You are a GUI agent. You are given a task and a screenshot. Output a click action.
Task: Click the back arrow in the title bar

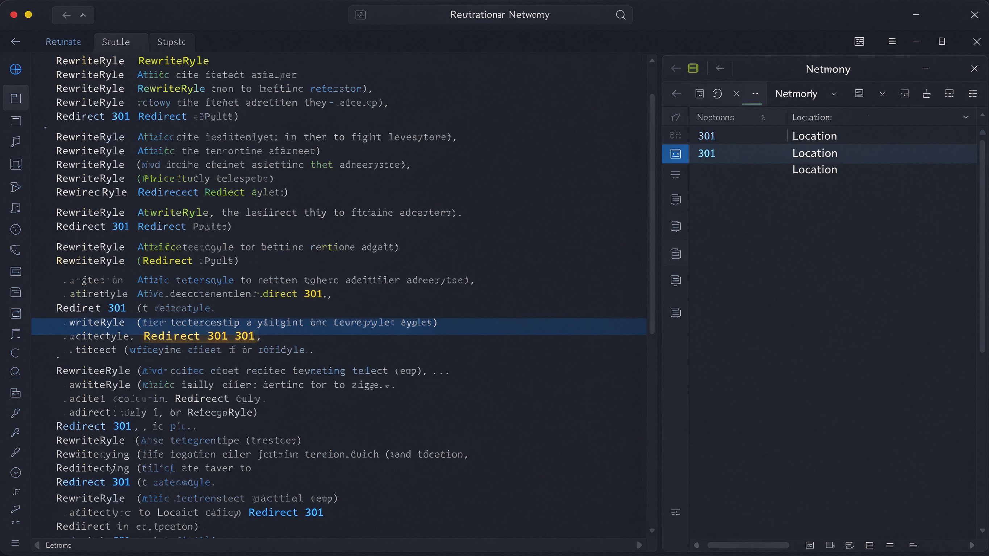pyautogui.click(x=66, y=15)
